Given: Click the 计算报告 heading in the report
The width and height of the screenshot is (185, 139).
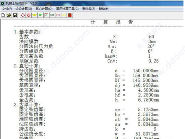Looking at the screenshot, I should pyautogui.click(x=112, y=22).
